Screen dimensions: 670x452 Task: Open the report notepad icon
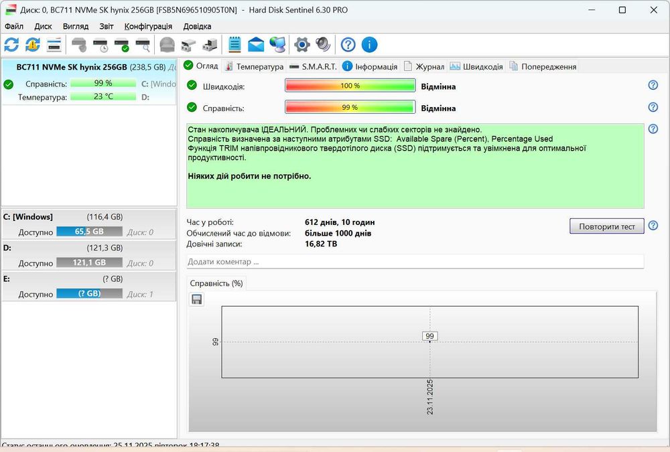tap(234, 44)
